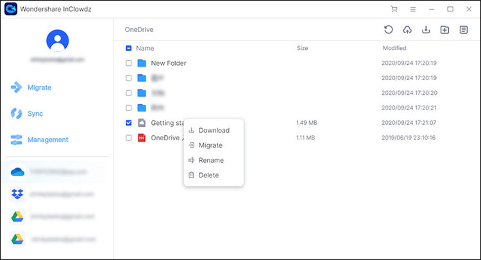
Task: Click the 2019/06/19 23:10:16 modified date
Action: pos(409,138)
